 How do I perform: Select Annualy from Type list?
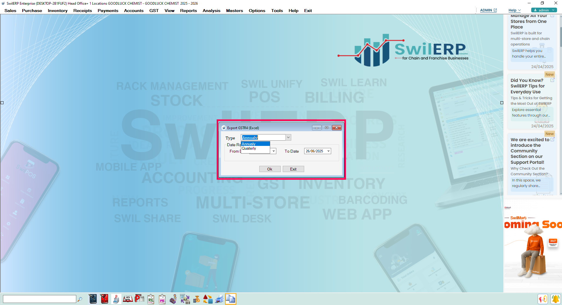pos(255,144)
